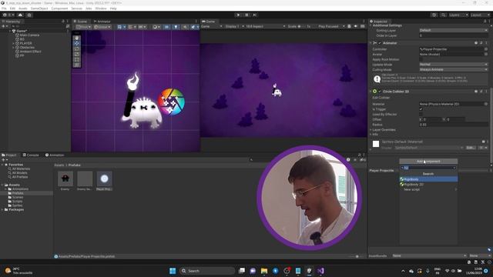Open the Window menu

(101, 8)
